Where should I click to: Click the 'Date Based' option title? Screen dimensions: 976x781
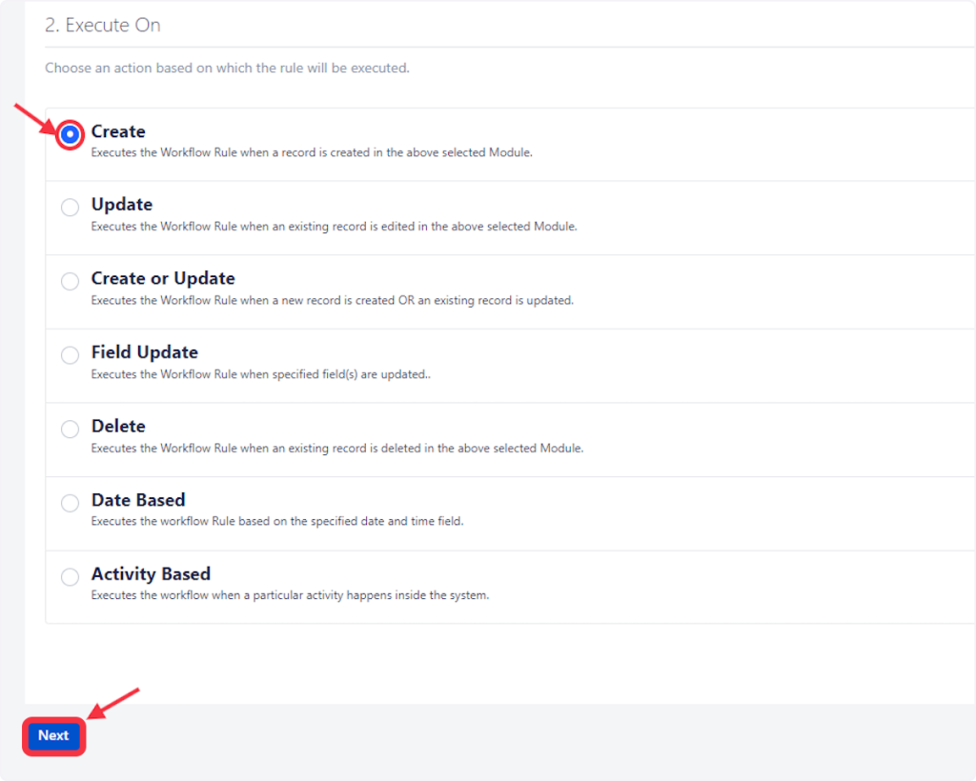138,500
